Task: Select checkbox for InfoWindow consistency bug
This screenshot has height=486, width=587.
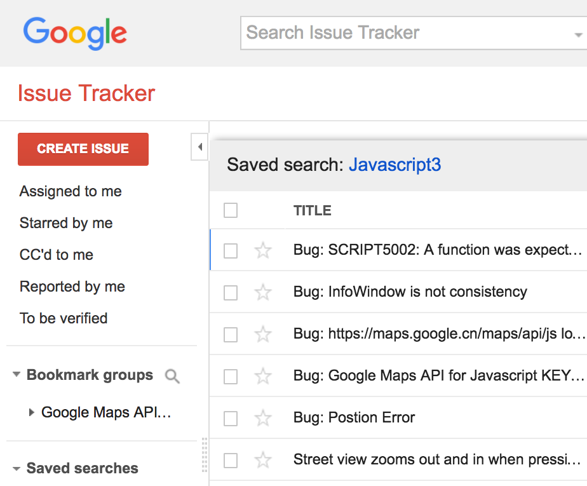Action: point(230,292)
